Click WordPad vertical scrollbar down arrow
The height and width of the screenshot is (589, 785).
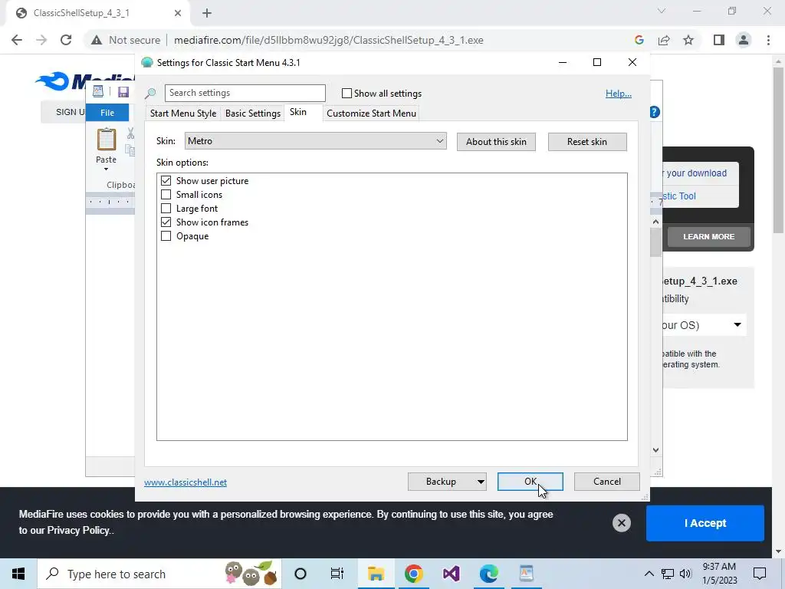coord(656,450)
